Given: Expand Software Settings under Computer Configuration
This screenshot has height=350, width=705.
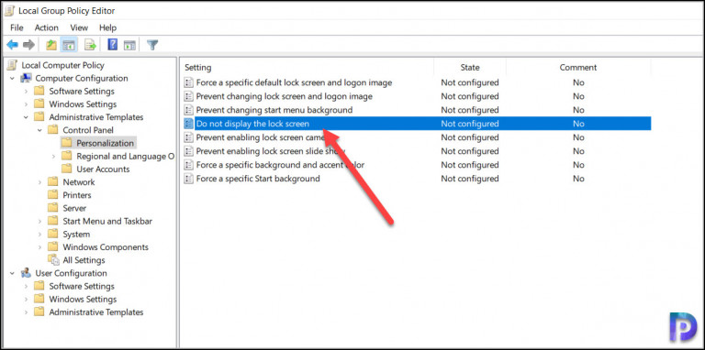Looking at the screenshot, I should click(26, 92).
